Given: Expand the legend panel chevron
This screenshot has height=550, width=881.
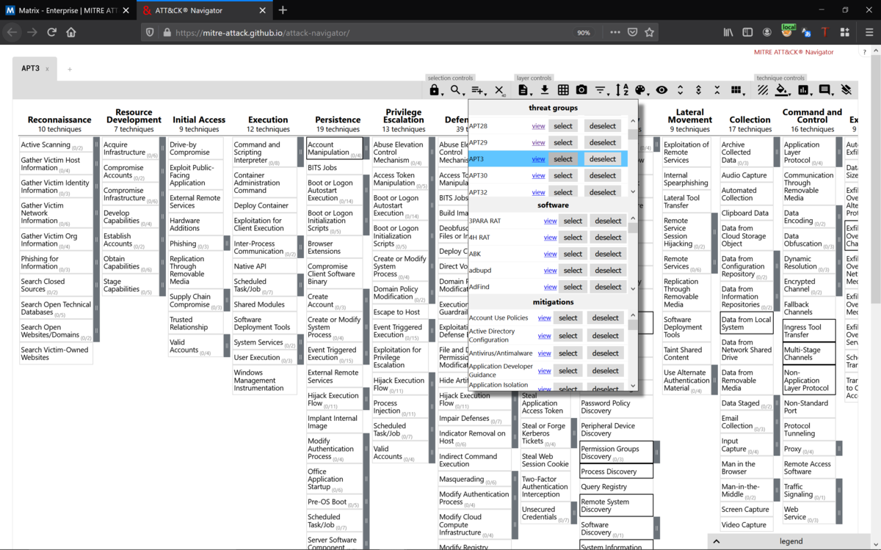Looking at the screenshot, I should [x=717, y=541].
